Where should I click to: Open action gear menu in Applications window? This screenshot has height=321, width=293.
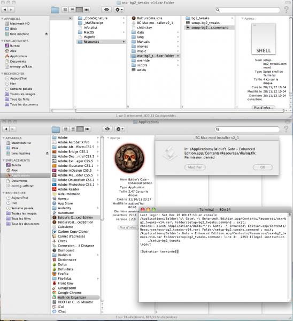119,129
